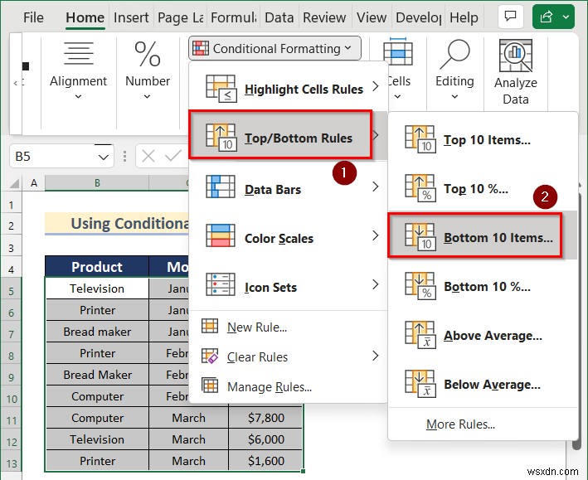Click the formula bar options dots
The image size is (588, 480).
click(125, 156)
